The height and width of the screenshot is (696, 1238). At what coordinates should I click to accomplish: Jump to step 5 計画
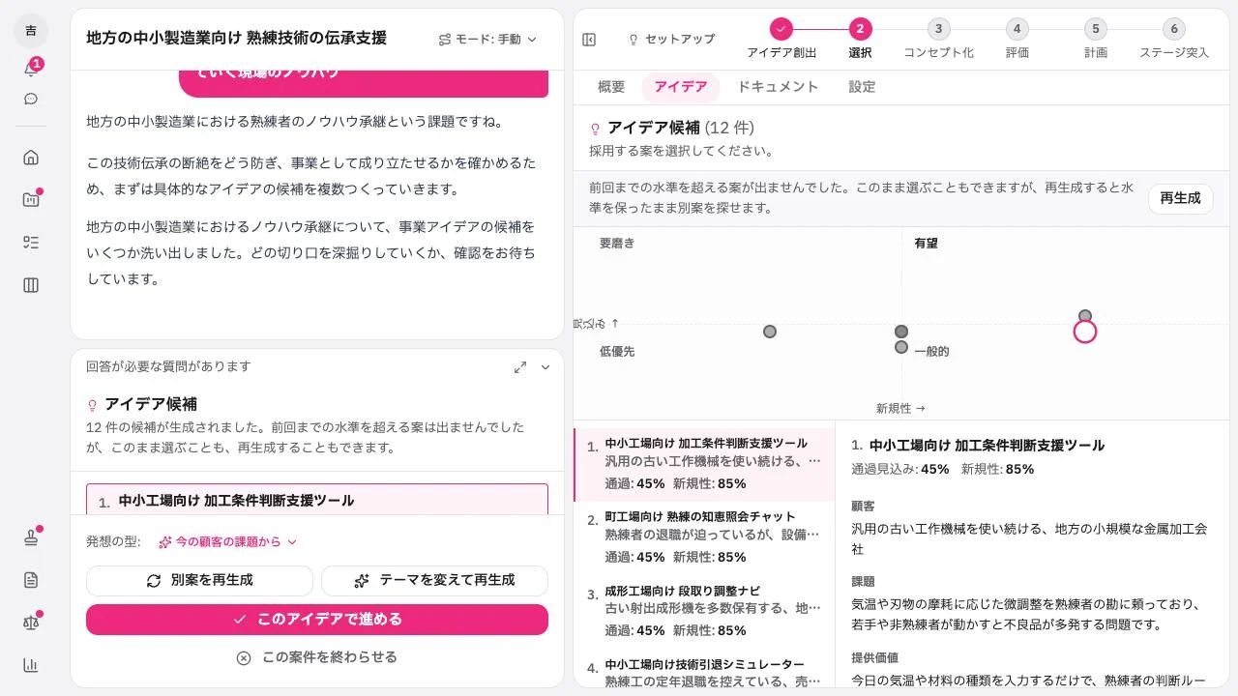click(1095, 40)
